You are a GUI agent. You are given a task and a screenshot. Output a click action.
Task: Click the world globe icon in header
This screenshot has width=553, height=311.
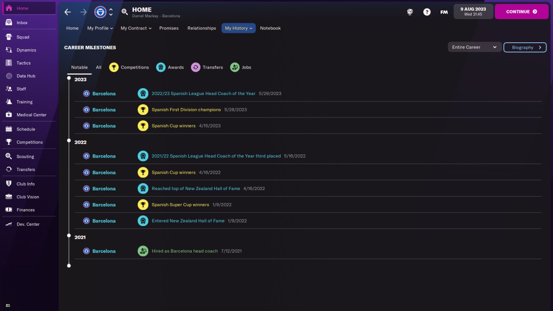[x=410, y=12]
